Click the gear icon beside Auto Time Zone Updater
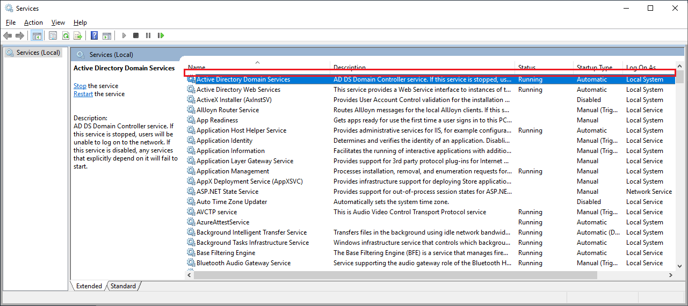 click(191, 202)
